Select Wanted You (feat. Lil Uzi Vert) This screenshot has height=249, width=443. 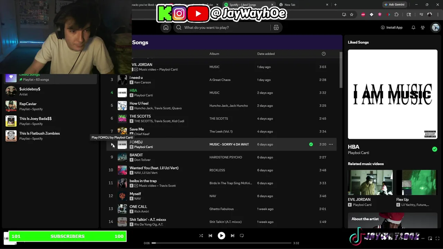coord(154,168)
